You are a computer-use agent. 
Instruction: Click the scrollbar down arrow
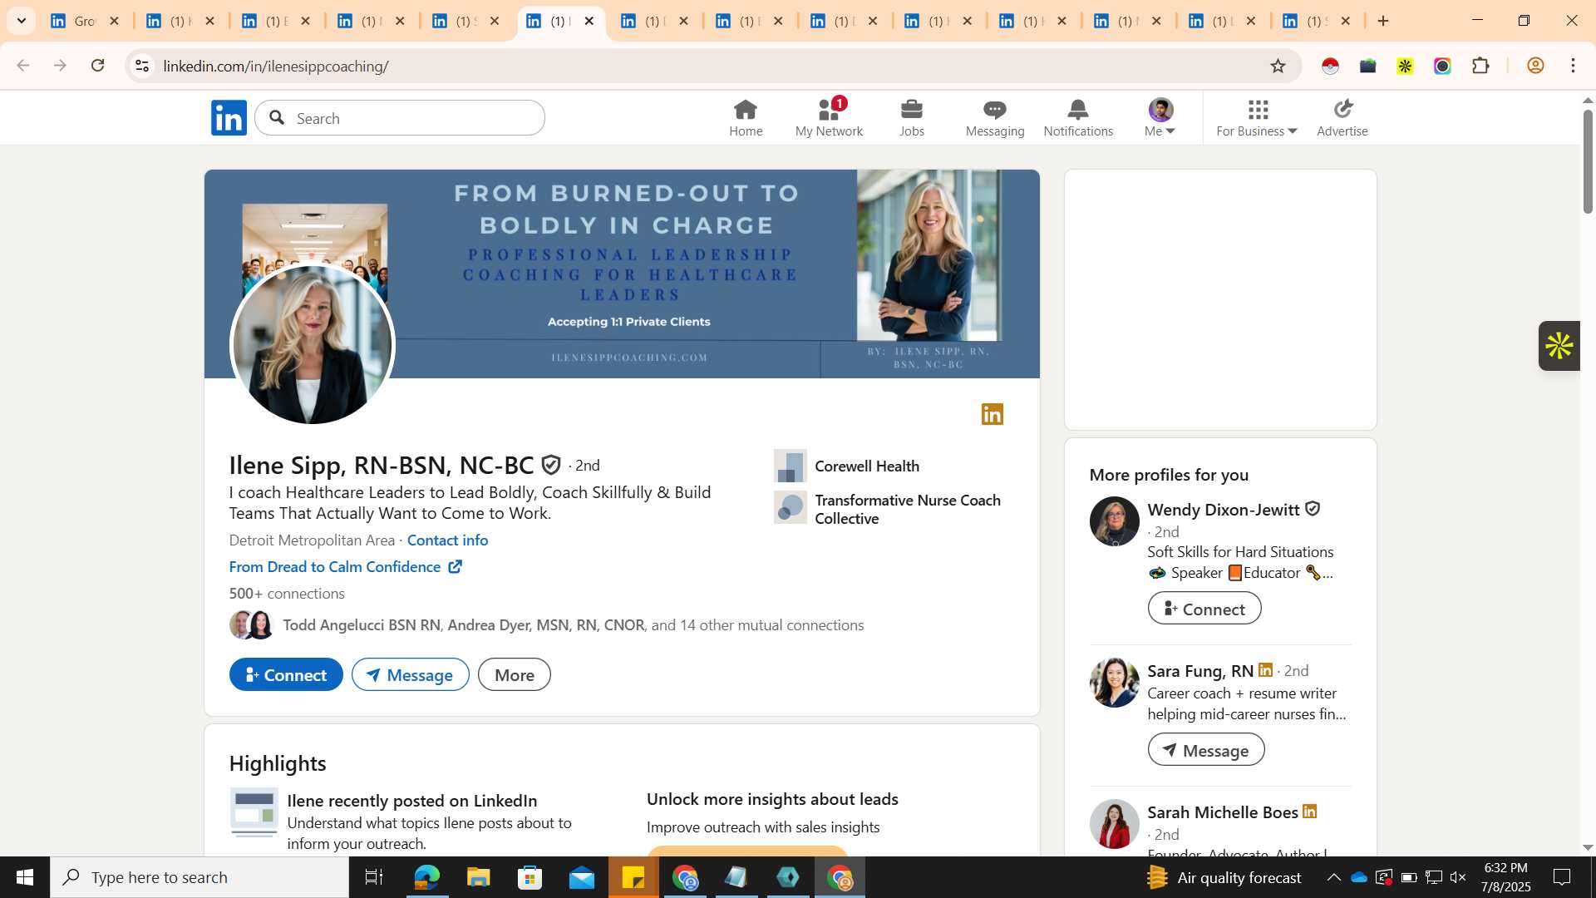pyautogui.click(x=1588, y=847)
